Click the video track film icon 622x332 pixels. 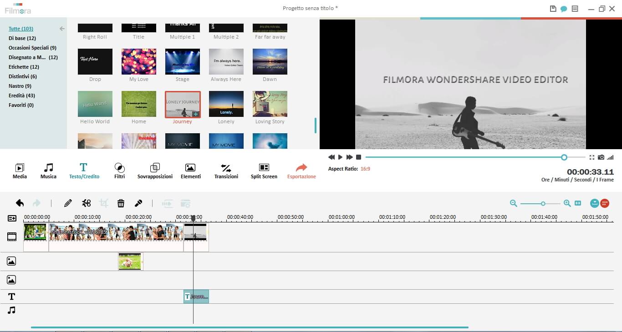pyautogui.click(x=12, y=236)
